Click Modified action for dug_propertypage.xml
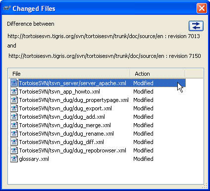 pyautogui.click(x=143, y=100)
